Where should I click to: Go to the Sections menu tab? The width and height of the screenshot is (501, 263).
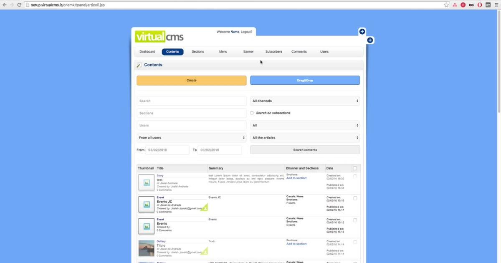(x=198, y=52)
